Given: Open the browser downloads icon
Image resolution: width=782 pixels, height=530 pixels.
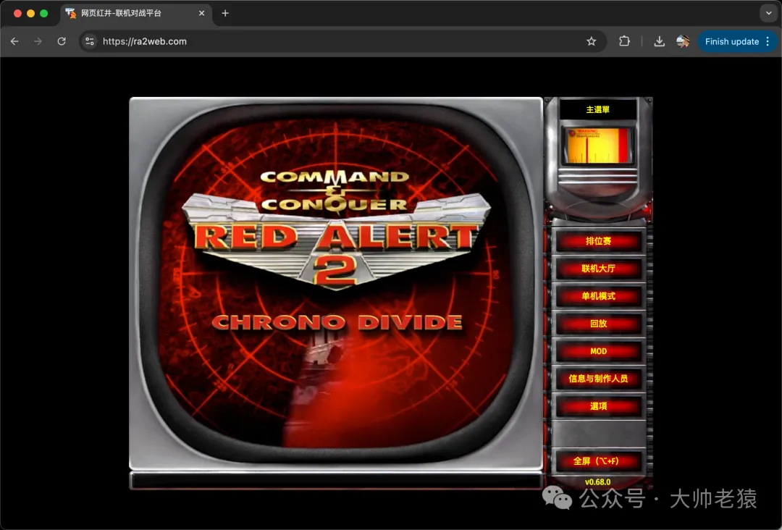Looking at the screenshot, I should coord(660,41).
